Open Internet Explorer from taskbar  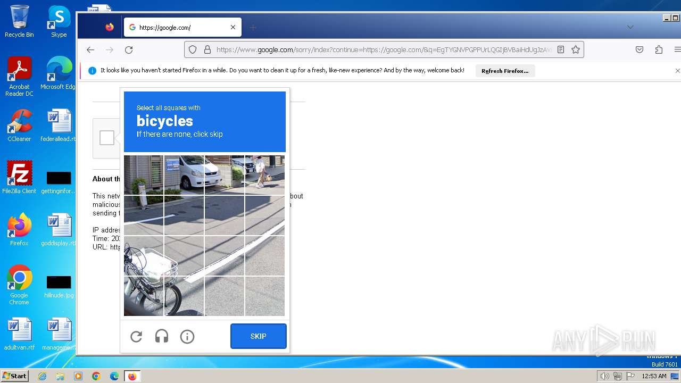point(42,376)
